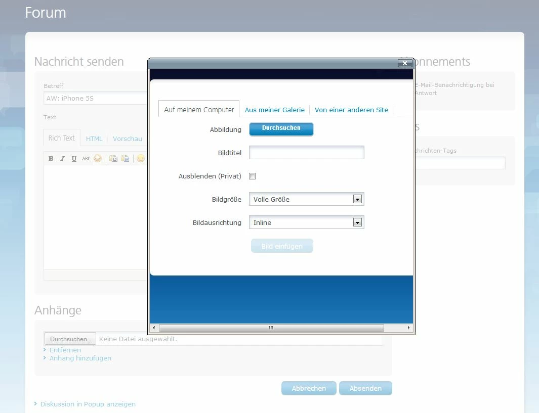Click the paste as plain text icon
Image resolution: width=539 pixels, height=413 pixels.
113,158
